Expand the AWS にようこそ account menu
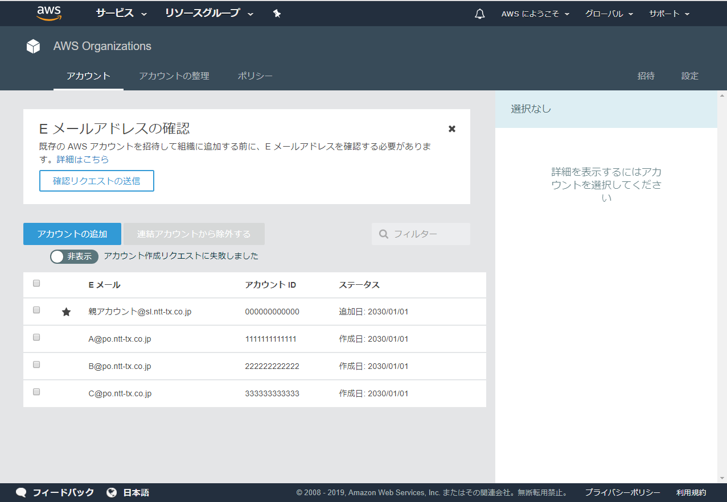This screenshot has width=727, height=502. [x=535, y=14]
